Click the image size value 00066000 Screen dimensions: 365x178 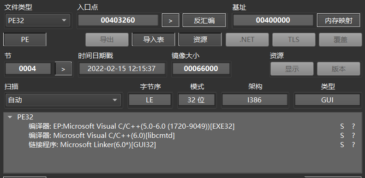201,69
